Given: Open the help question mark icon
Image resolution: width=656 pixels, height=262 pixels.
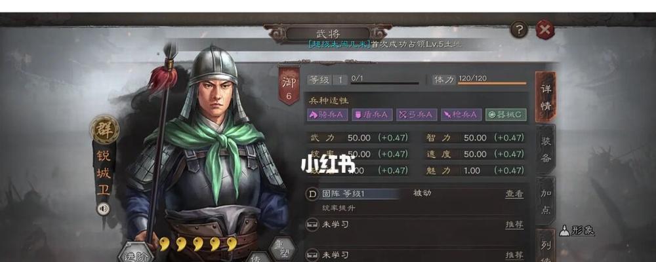Looking at the screenshot, I should tap(519, 29).
